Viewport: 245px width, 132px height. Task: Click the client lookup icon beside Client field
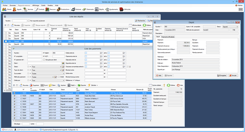coord(63,63)
